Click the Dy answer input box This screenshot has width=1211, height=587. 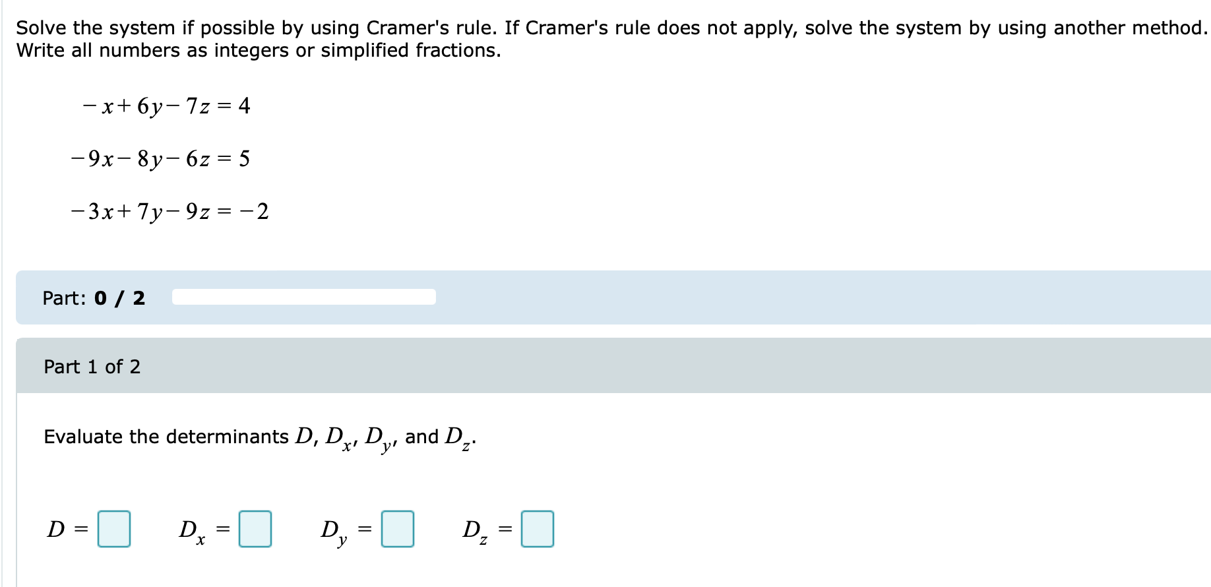click(397, 529)
